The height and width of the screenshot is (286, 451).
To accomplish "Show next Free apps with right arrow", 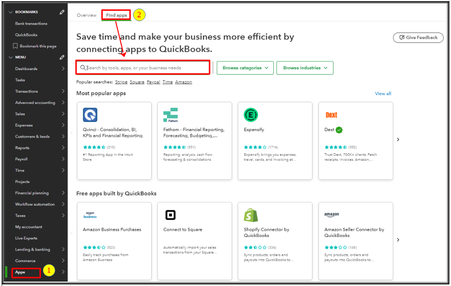I will (x=398, y=240).
